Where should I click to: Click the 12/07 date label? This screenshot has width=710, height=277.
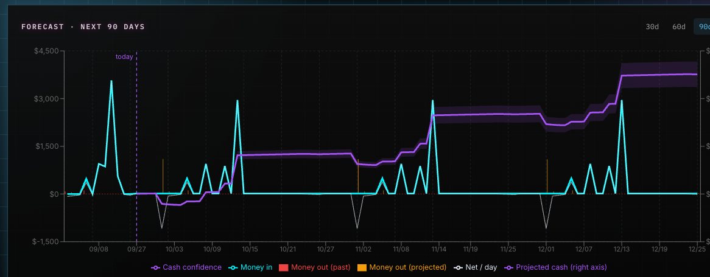pyautogui.click(x=584, y=249)
